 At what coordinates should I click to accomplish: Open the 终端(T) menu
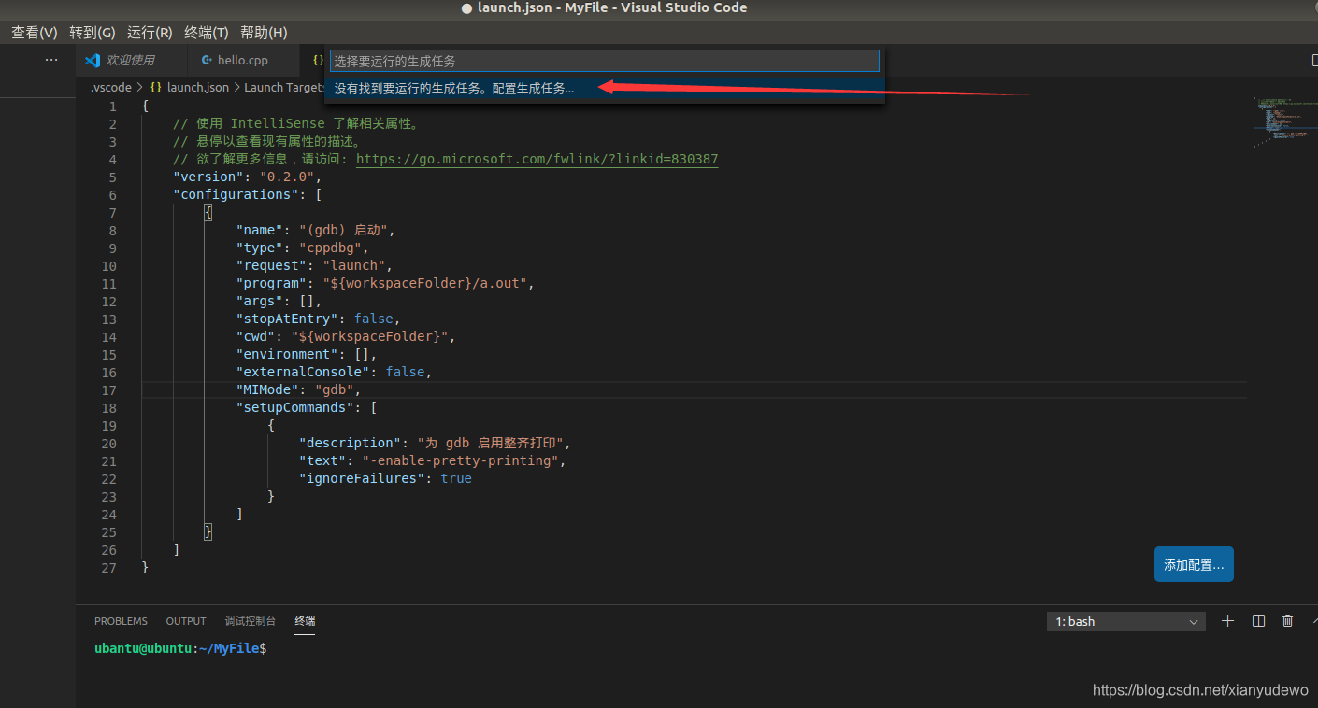pos(207,32)
